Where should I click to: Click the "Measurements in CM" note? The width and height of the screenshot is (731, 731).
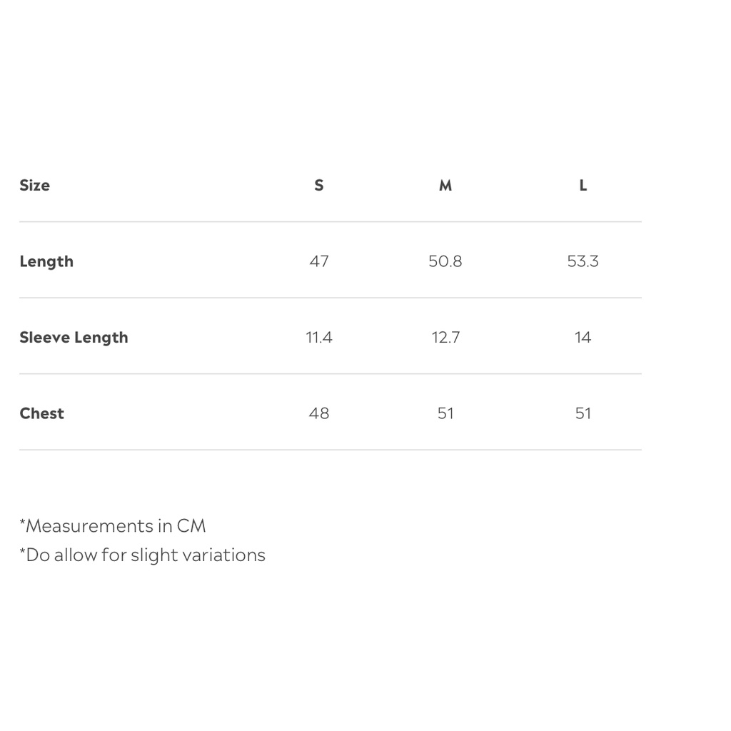pyautogui.click(x=113, y=526)
